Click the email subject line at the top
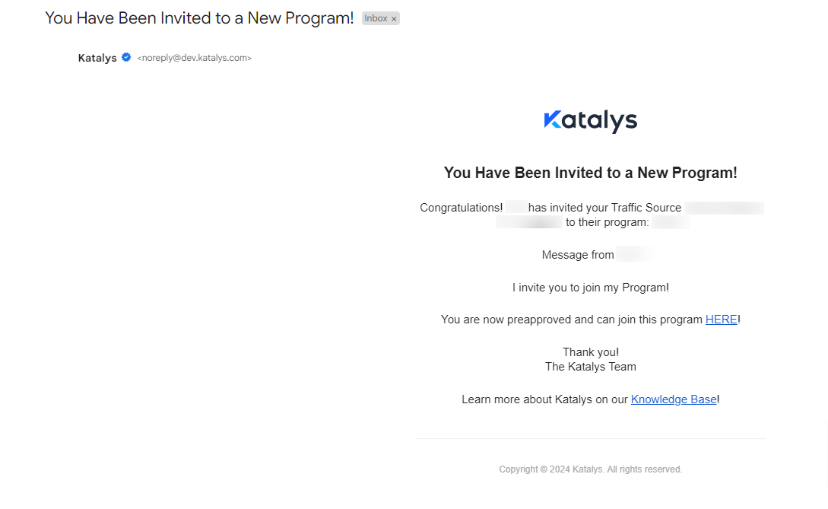Image resolution: width=828 pixels, height=509 pixels. pos(199,18)
